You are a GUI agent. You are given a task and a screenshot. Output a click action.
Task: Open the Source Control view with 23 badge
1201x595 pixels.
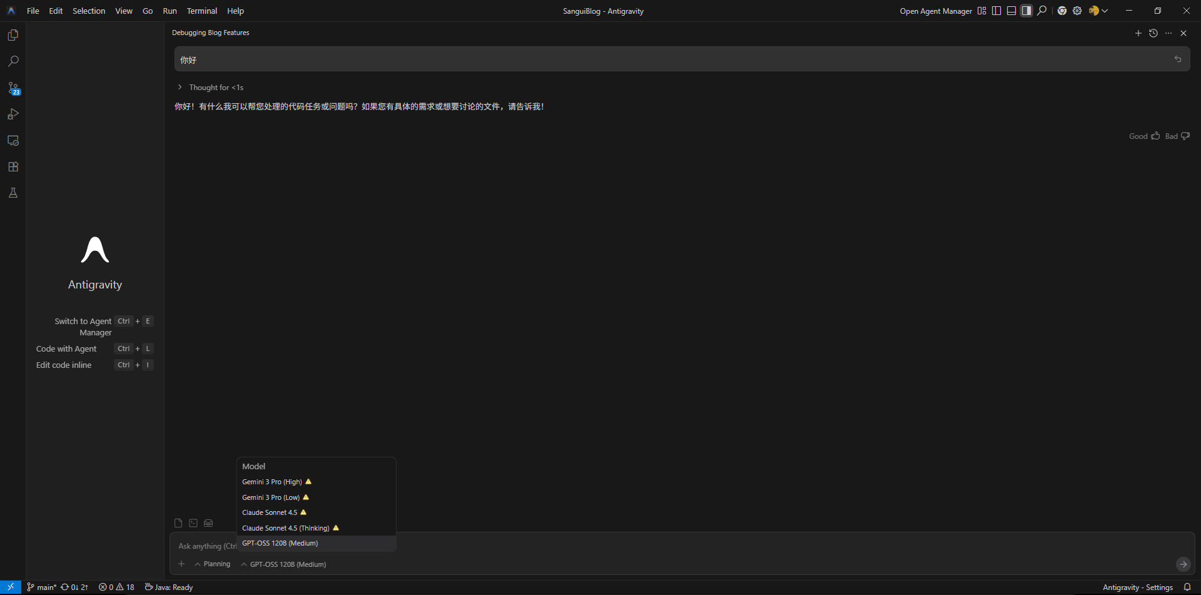pos(13,88)
